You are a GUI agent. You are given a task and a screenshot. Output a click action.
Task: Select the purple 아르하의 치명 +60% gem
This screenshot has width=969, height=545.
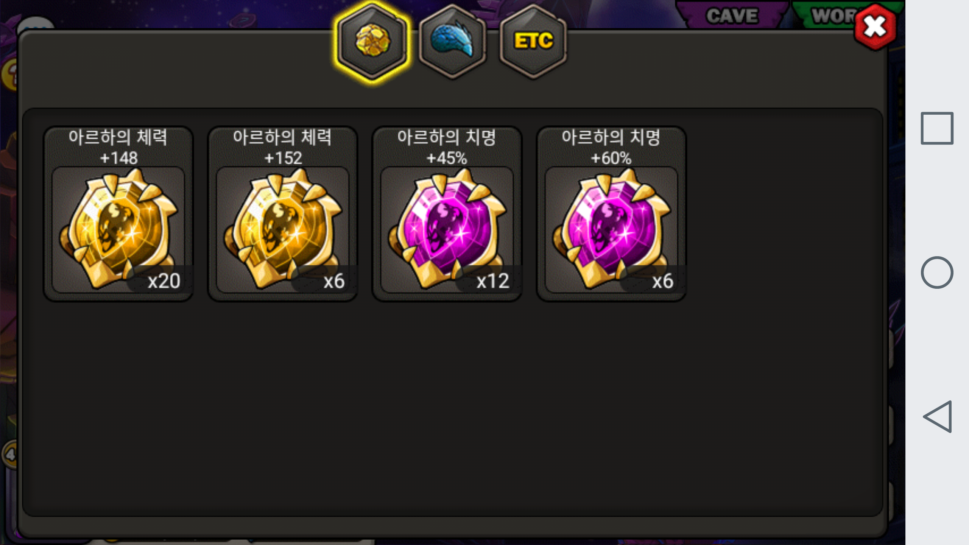click(x=611, y=214)
